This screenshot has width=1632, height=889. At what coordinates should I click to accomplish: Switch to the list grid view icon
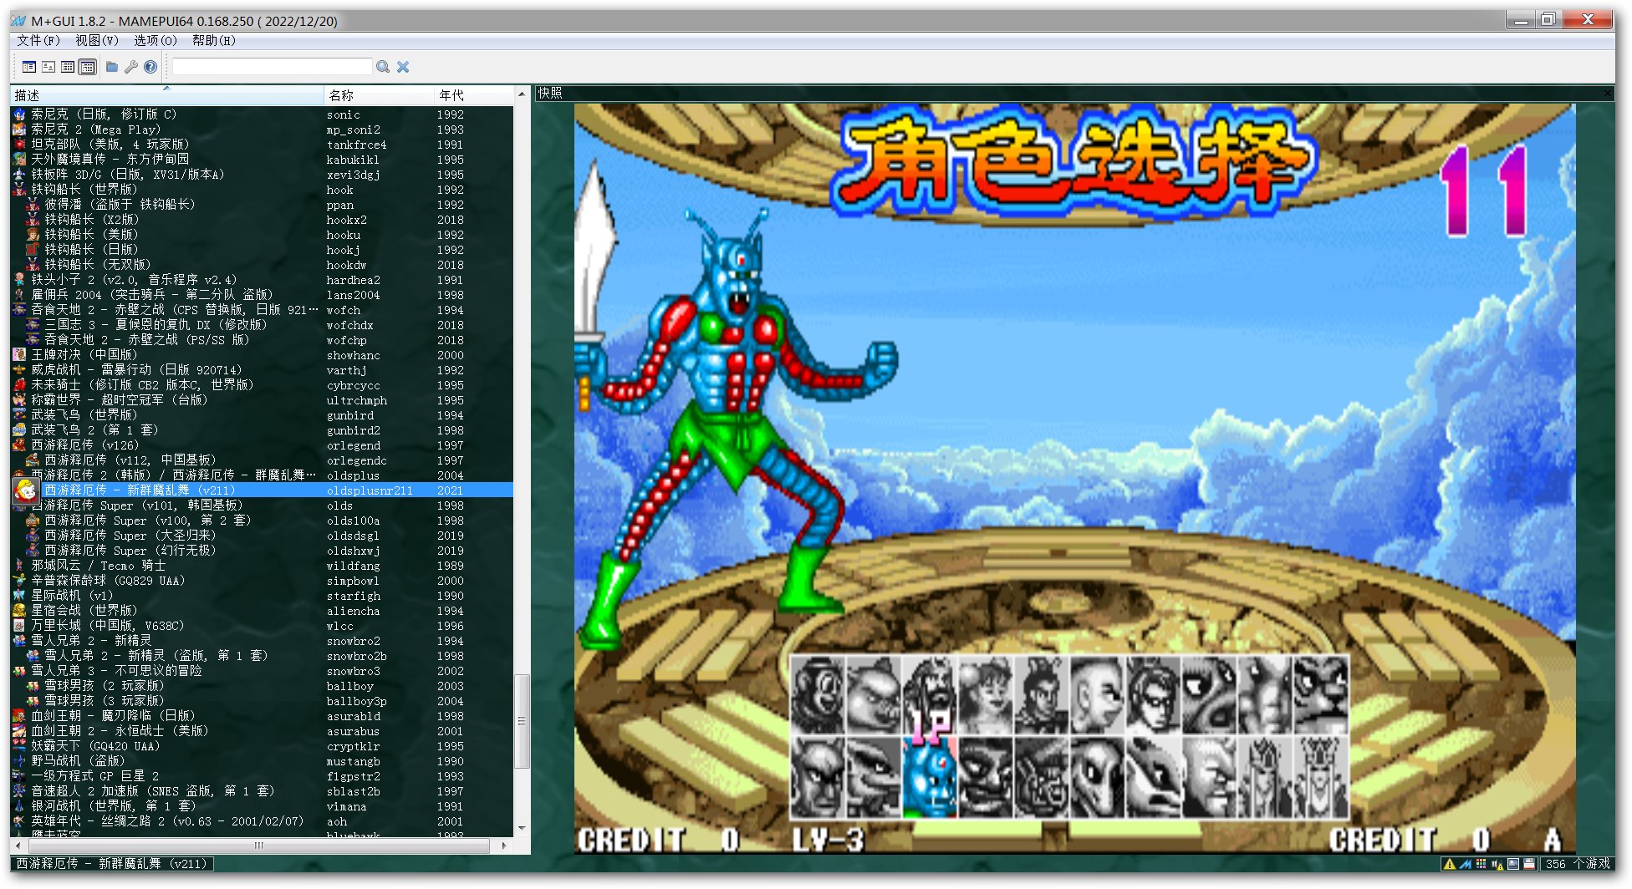coord(68,67)
